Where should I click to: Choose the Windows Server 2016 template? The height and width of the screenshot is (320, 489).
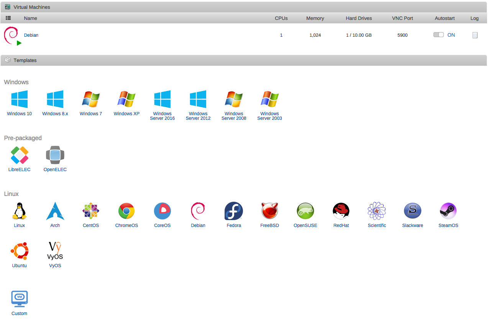pyautogui.click(x=162, y=99)
